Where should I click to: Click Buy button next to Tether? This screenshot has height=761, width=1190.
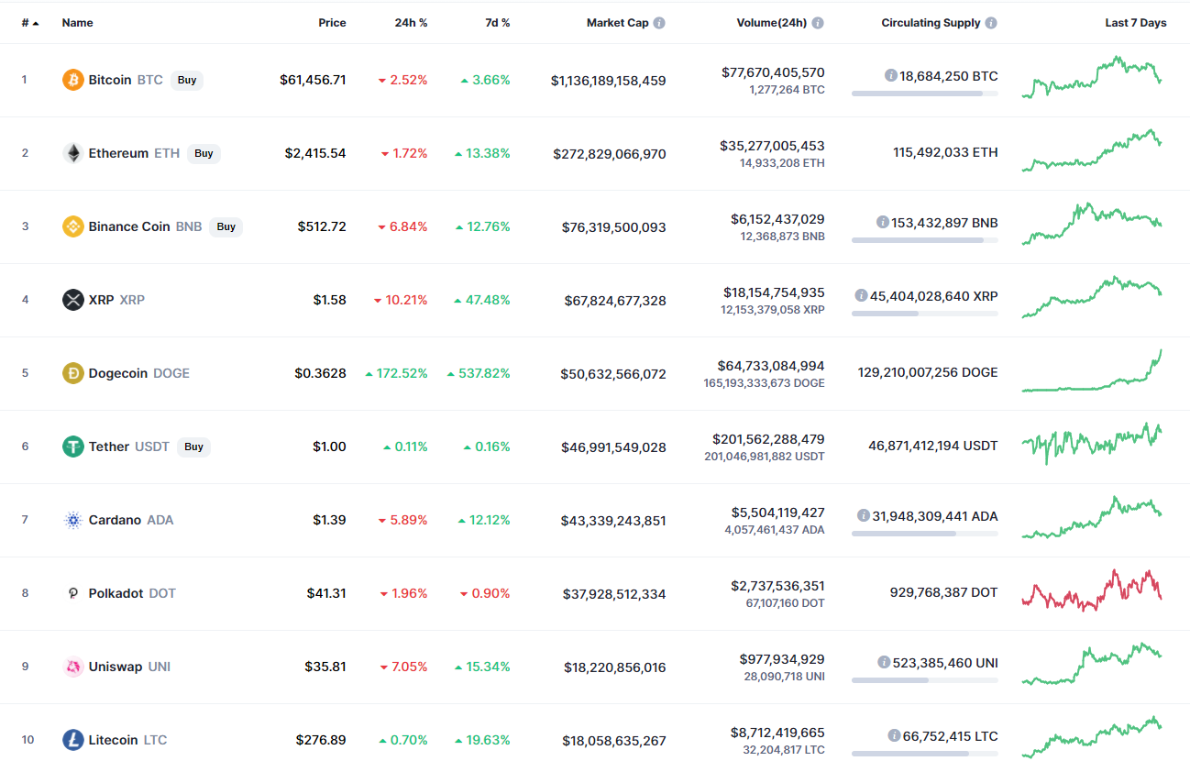pyautogui.click(x=193, y=447)
